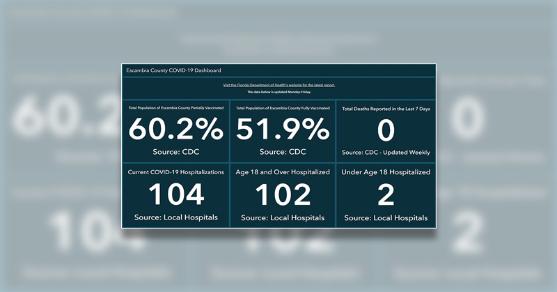557x292 pixels.
Task: Click the 'Age 18 and Over Hospitalized' heading
Action: 283,172
